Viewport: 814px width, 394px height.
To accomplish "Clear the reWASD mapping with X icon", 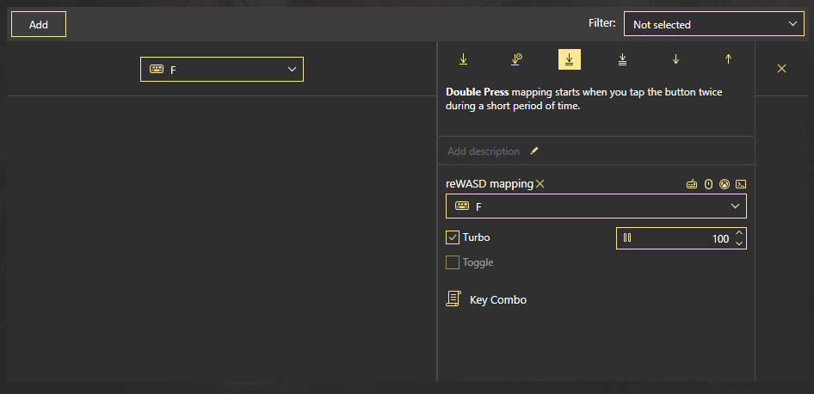I will pyautogui.click(x=540, y=184).
